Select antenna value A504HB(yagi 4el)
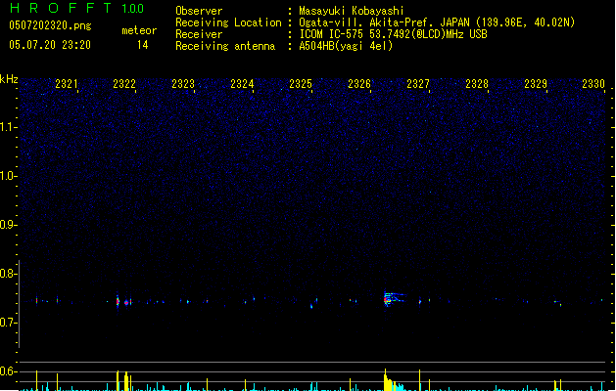 click(x=346, y=46)
